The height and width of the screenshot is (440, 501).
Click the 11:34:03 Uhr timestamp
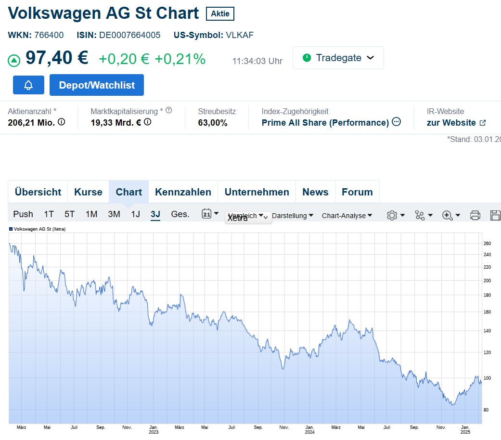[257, 61]
